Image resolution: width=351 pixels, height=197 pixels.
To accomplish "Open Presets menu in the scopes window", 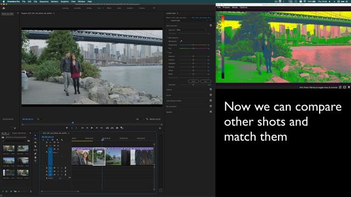I will (226, 7).
